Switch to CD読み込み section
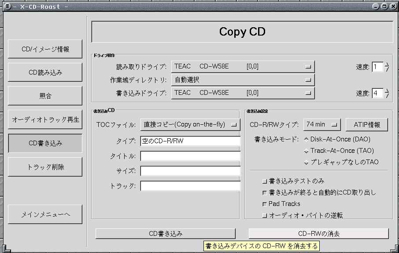This screenshot has height=253, width=399. pos(45,72)
